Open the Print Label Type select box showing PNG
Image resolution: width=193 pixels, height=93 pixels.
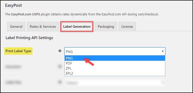click(115, 51)
